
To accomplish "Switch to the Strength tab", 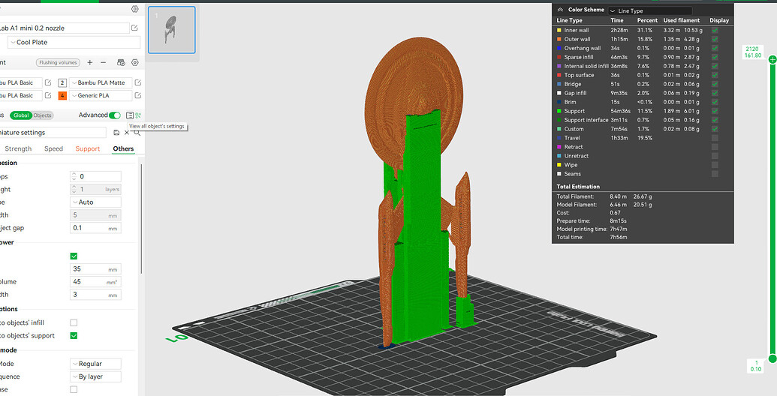I will 18,148.
